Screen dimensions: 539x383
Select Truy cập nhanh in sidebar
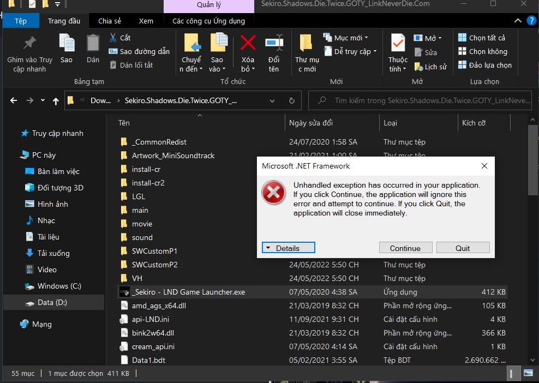(x=52, y=133)
